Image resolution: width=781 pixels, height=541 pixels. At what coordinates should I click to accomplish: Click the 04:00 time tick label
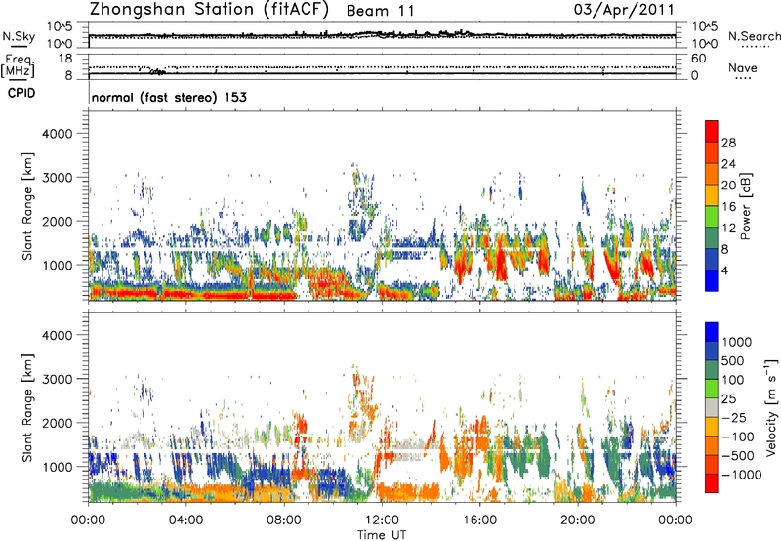point(185,520)
